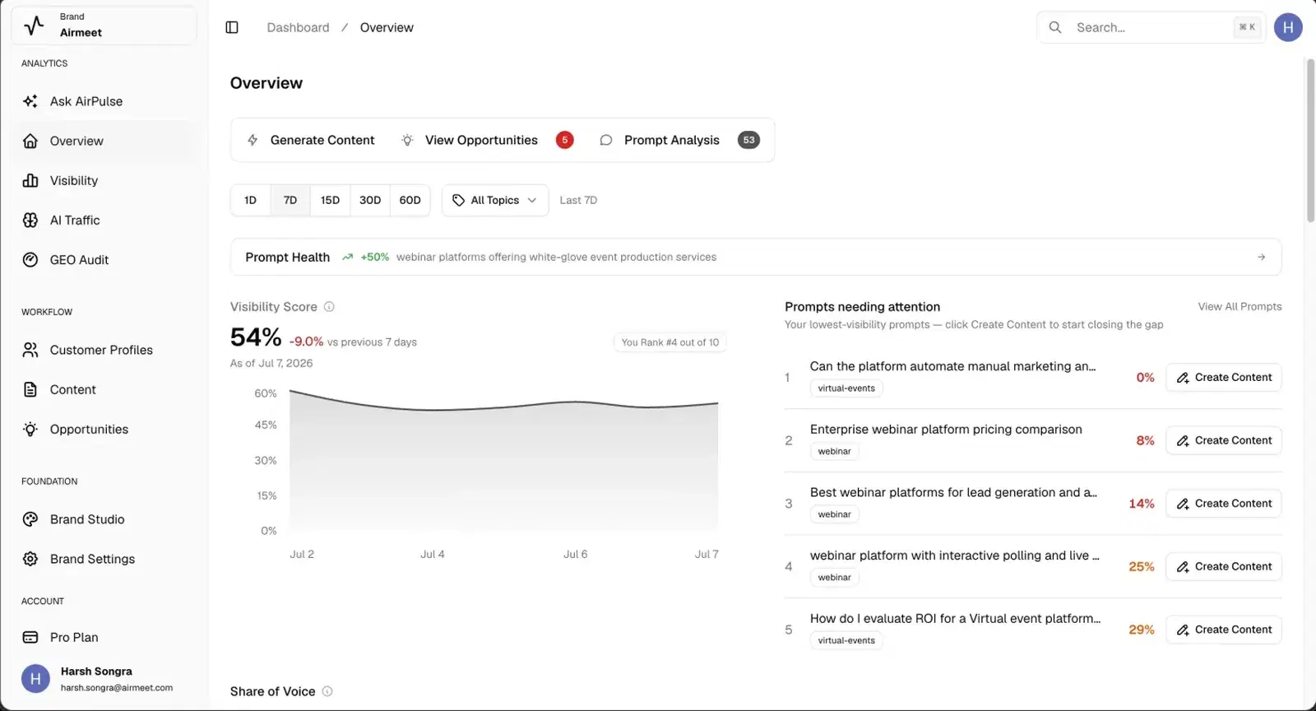Create content for the lead generation prompt
The image size is (1316, 711).
(1223, 504)
